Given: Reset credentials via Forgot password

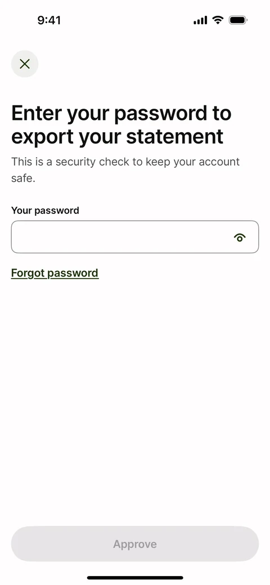Looking at the screenshot, I should click(55, 273).
